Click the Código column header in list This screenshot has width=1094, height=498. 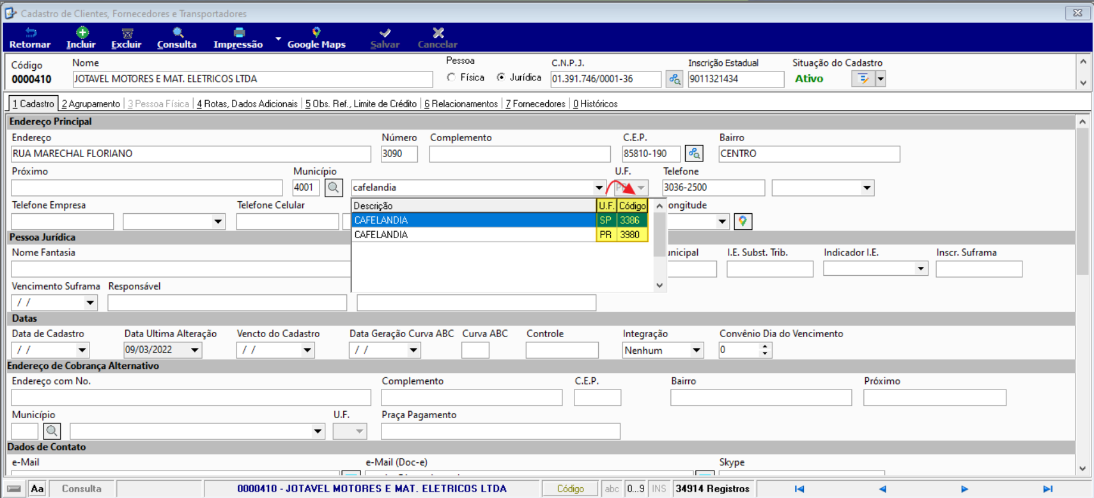pos(633,206)
